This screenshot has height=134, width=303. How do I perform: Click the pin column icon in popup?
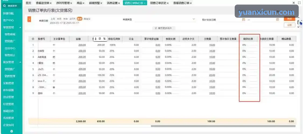[x=100, y=39]
